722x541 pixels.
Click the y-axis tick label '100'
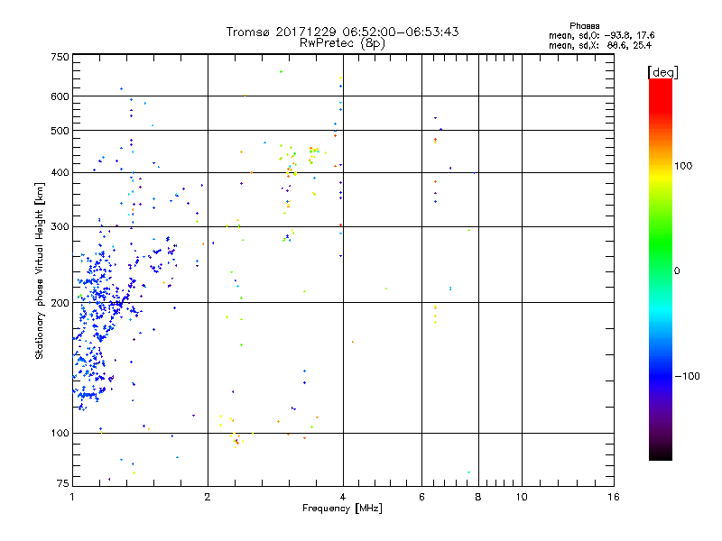60,433
